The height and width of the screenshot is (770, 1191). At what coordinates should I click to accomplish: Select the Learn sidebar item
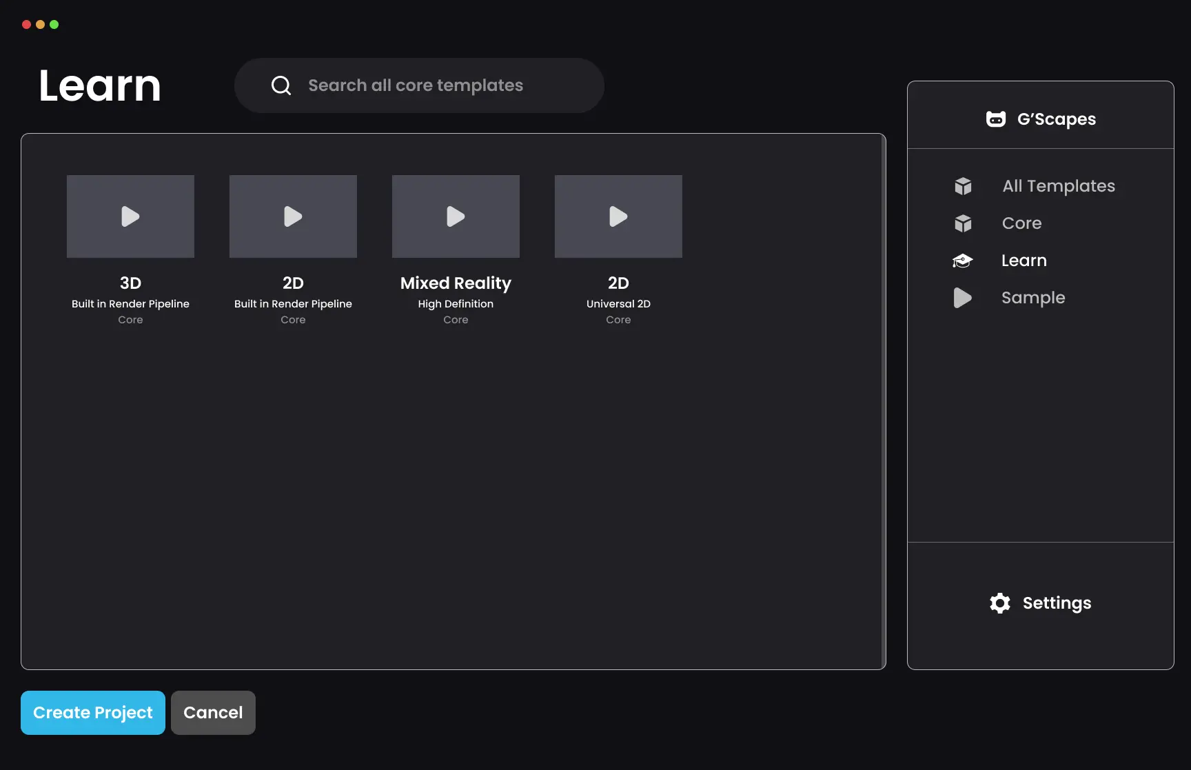1024,261
